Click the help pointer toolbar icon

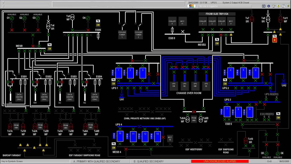pos(264,6)
